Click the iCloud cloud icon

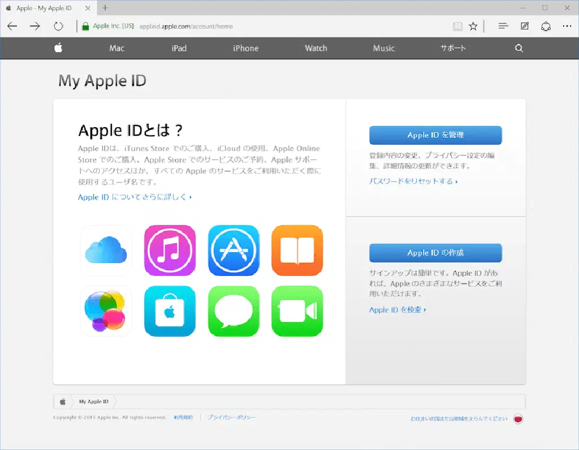coord(106,250)
